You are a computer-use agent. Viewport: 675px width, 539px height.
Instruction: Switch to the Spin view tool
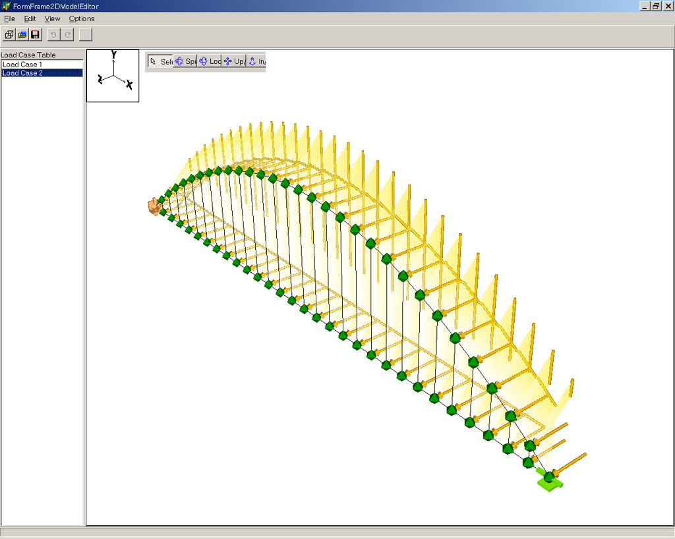coord(185,61)
